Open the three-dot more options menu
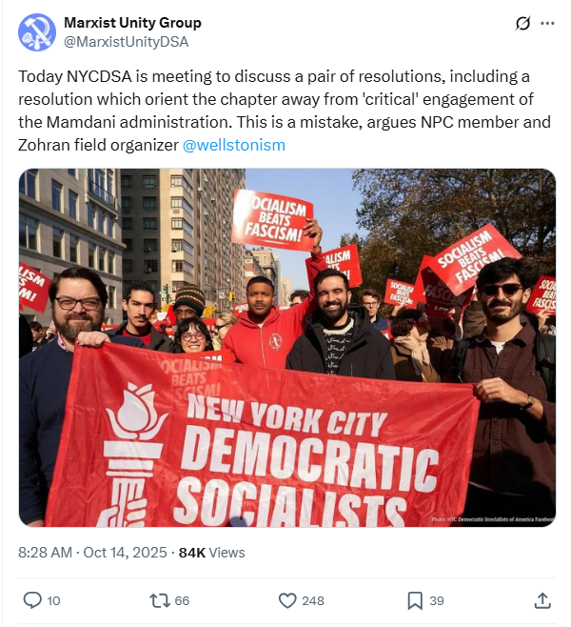Viewport: 571px width, 627px height. click(x=547, y=24)
